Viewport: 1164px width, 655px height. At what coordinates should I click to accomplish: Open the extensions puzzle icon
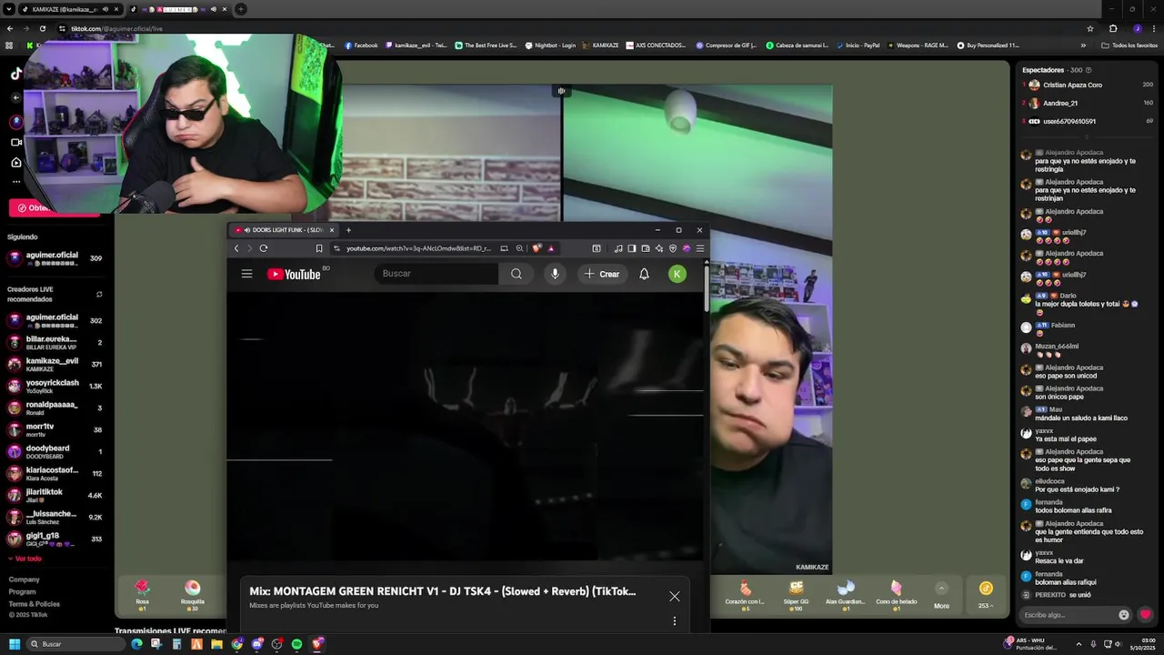(1113, 28)
